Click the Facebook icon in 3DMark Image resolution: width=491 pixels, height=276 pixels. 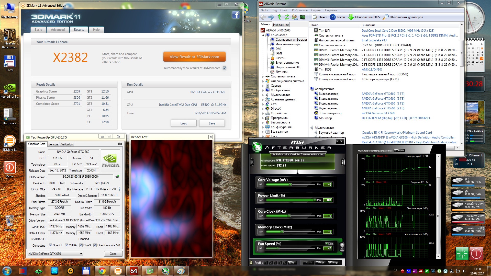click(236, 15)
